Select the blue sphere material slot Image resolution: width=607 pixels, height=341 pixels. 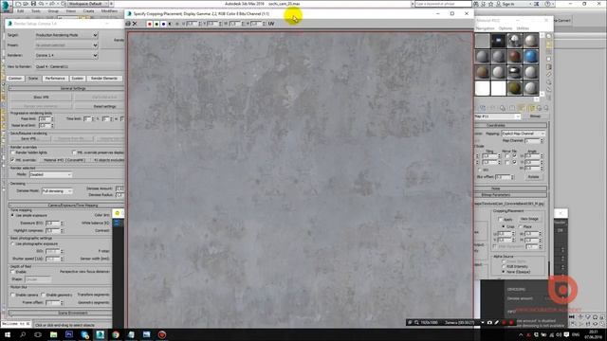[x=531, y=57]
